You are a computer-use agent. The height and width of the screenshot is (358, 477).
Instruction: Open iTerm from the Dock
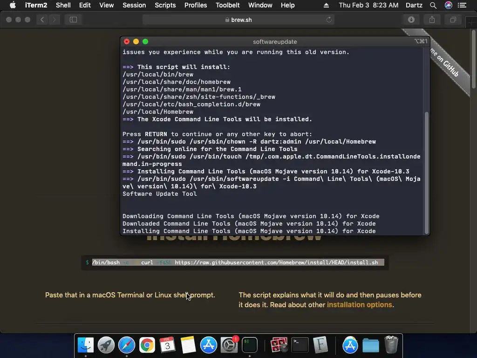tap(250, 345)
